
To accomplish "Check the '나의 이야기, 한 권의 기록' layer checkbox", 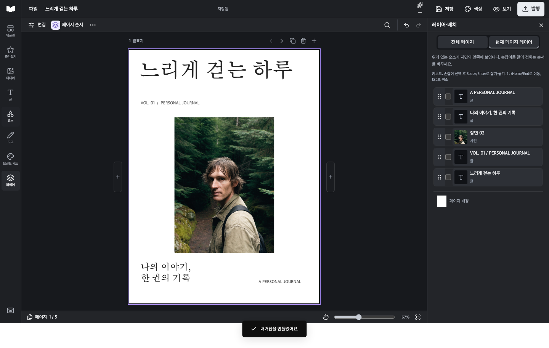I will tap(448, 117).
